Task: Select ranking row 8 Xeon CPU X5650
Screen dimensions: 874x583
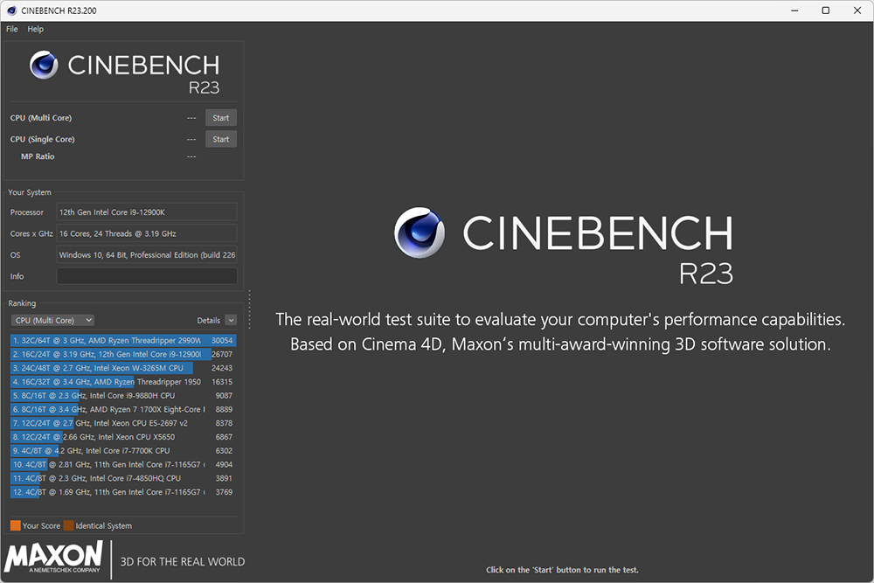Action: tap(123, 437)
